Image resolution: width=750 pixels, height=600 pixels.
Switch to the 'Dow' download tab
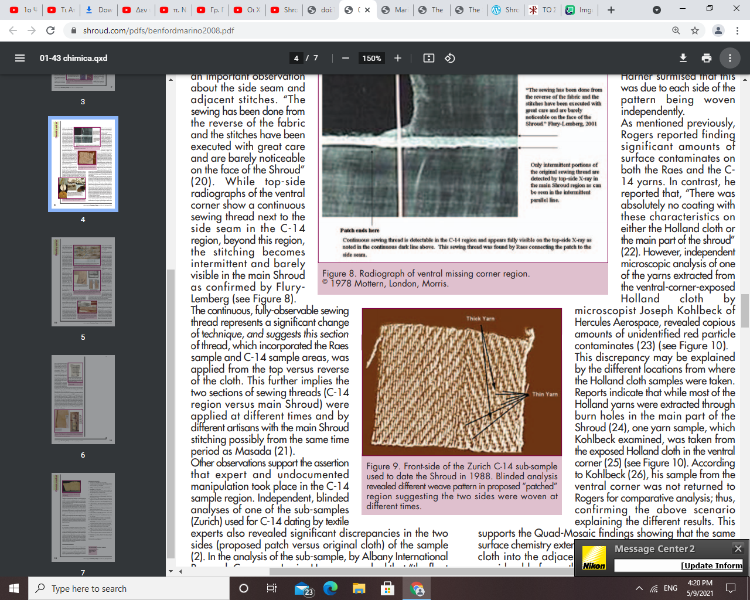pos(98,10)
